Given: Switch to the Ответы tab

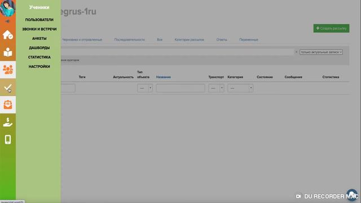Looking at the screenshot, I should click(222, 39).
